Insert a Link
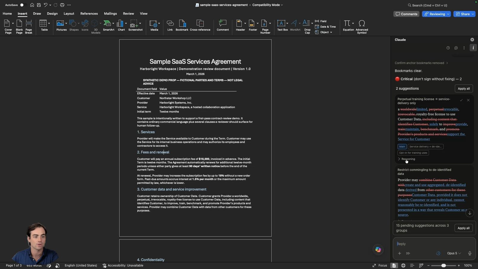The width and height of the screenshot is (478, 269). pyautogui.click(x=170, y=25)
